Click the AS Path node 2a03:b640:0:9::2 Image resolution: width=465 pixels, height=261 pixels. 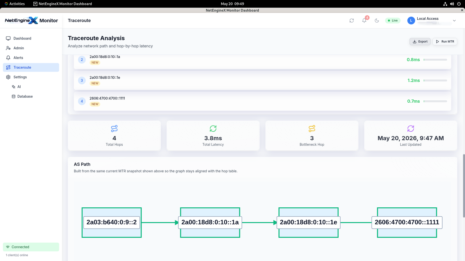pos(112,222)
